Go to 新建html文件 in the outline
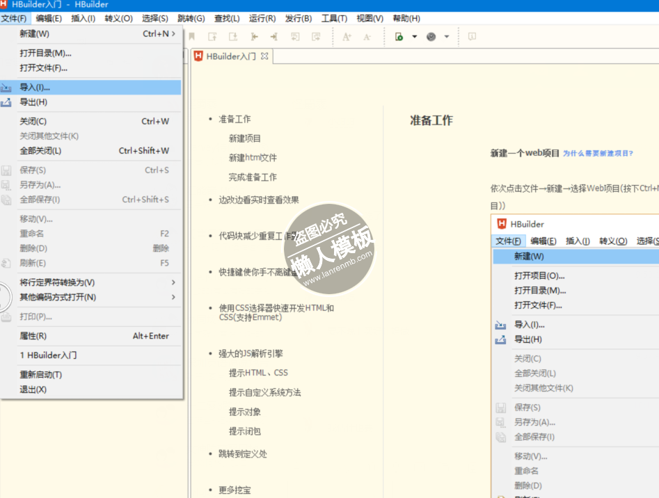The height and width of the screenshot is (498, 659). (253, 158)
